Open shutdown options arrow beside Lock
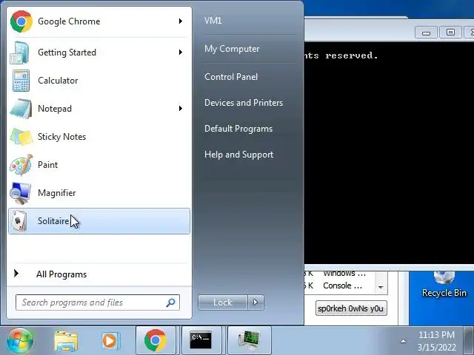Screen dimensions: 474x355 [x=256, y=302]
